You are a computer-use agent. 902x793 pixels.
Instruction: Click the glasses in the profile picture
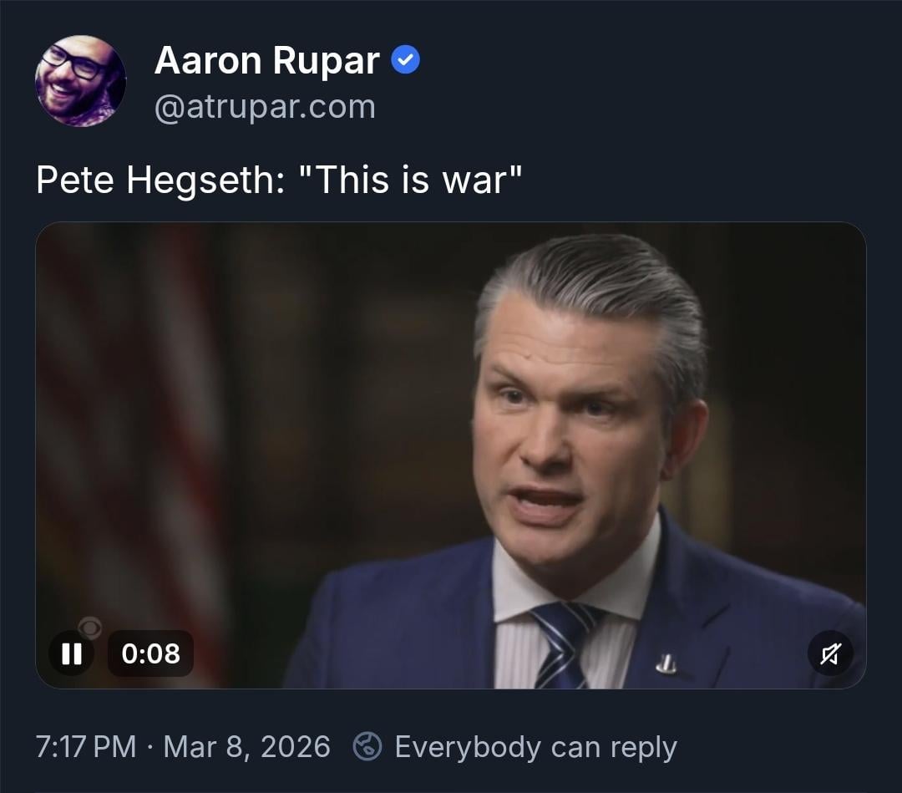pyautogui.click(x=73, y=62)
